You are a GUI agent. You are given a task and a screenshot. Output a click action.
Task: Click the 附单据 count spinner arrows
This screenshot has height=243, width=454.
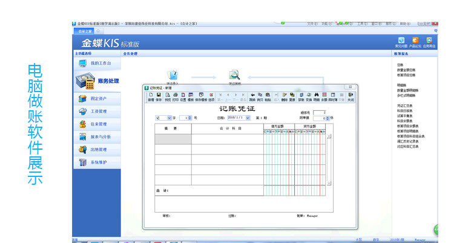tap(327, 118)
